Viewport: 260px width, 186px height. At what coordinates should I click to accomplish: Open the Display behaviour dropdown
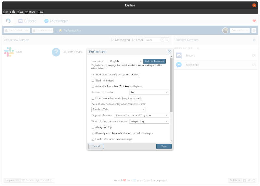coord(141,115)
